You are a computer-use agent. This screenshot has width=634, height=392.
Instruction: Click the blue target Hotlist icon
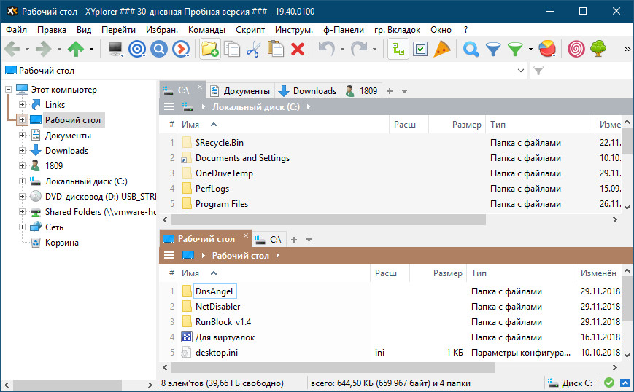coord(137,50)
